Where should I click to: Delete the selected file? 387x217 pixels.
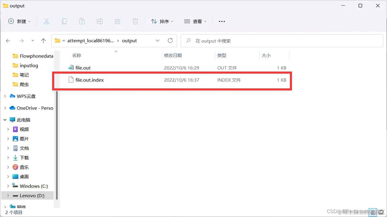(135, 21)
